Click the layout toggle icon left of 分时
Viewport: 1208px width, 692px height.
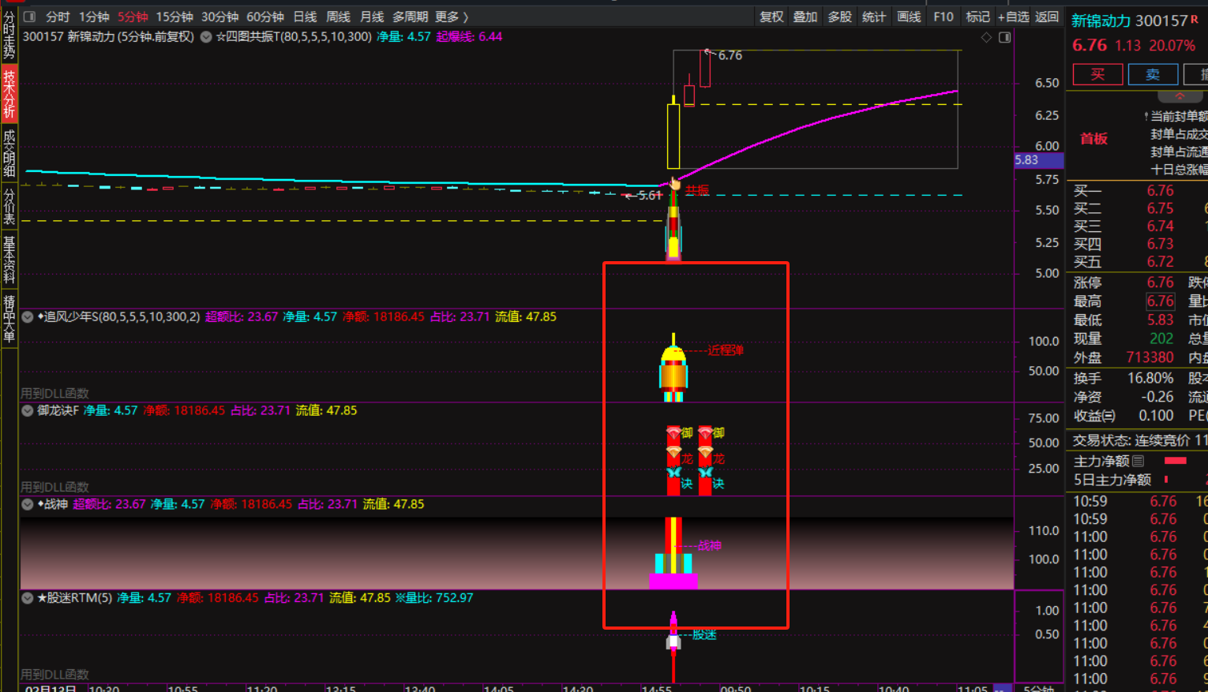(x=30, y=17)
